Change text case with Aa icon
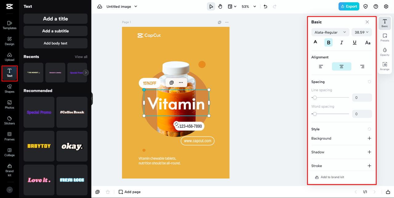This screenshot has width=394, height=198. (368, 42)
